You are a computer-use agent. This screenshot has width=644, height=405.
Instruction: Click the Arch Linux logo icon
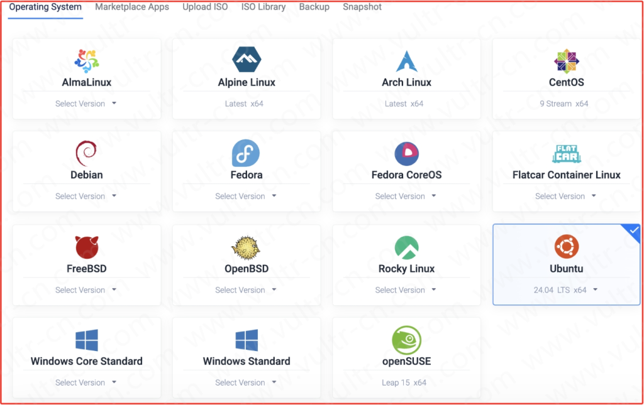407,61
